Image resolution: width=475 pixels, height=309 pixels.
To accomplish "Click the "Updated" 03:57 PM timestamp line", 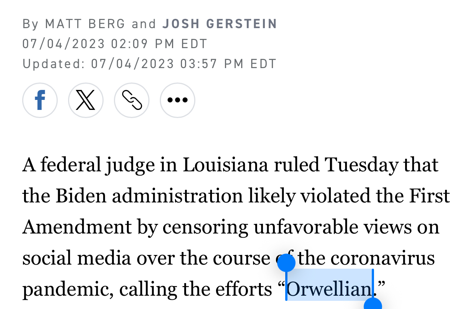I will (149, 64).
